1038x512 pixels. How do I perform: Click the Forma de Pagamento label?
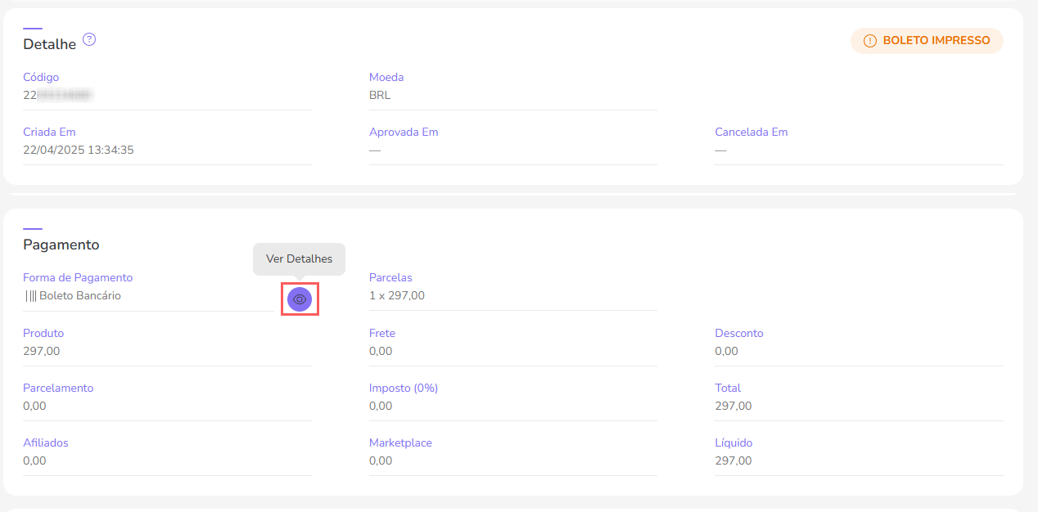[x=78, y=277]
